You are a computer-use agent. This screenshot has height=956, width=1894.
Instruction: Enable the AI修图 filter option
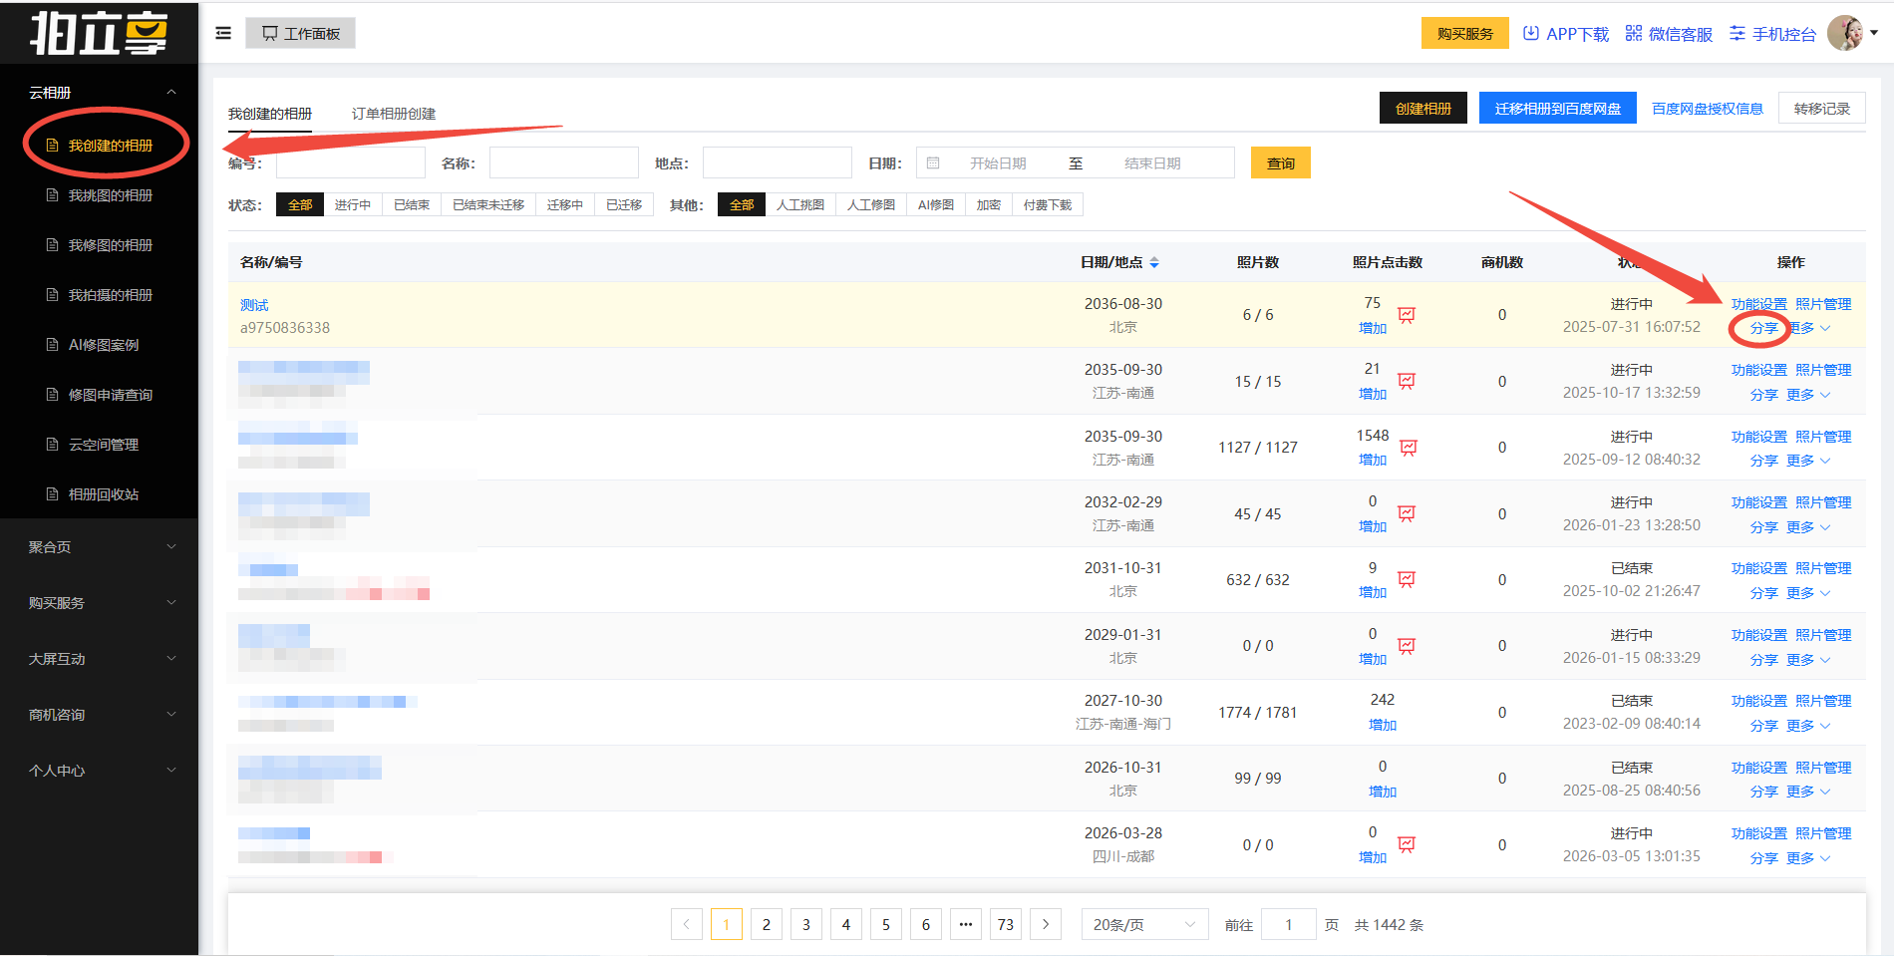pyautogui.click(x=935, y=204)
